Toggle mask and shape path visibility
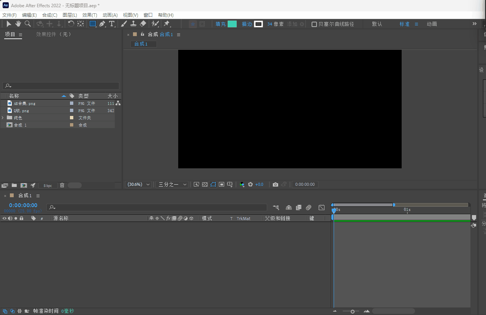The width and height of the screenshot is (486, 315). [213, 184]
